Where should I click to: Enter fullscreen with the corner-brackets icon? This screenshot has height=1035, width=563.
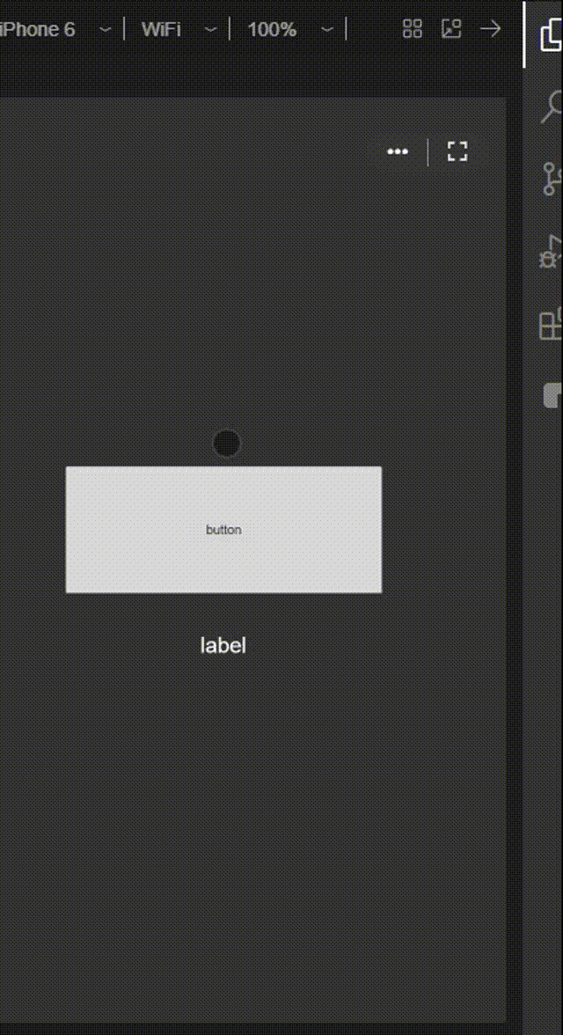click(x=457, y=151)
